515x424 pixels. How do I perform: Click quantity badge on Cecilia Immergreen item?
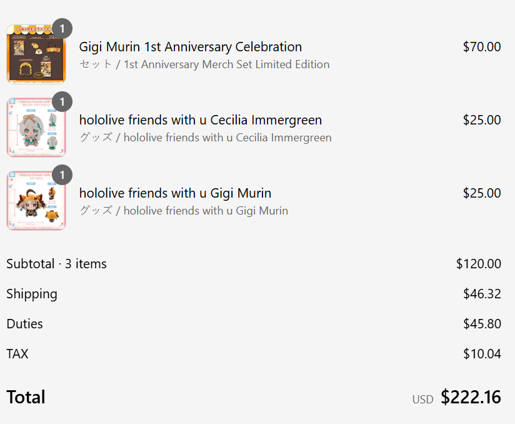(x=62, y=102)
